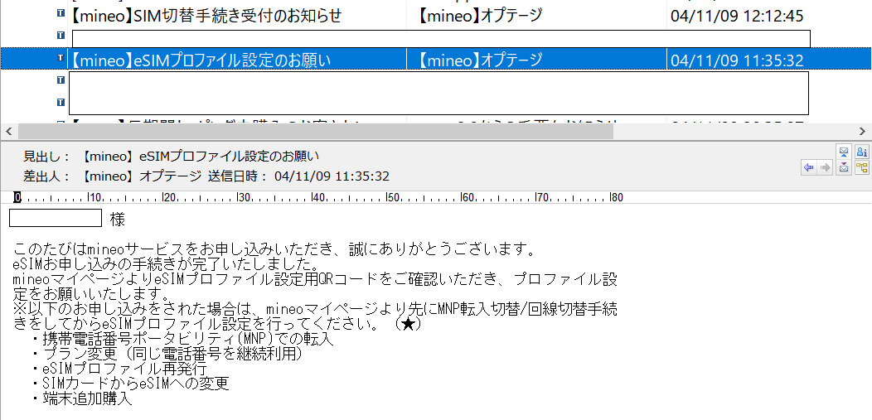Click 送信日時 timestamp in the message header

tap(298, 176)
